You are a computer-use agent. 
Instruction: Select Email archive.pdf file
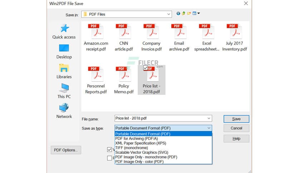click(x=179, y=38)
